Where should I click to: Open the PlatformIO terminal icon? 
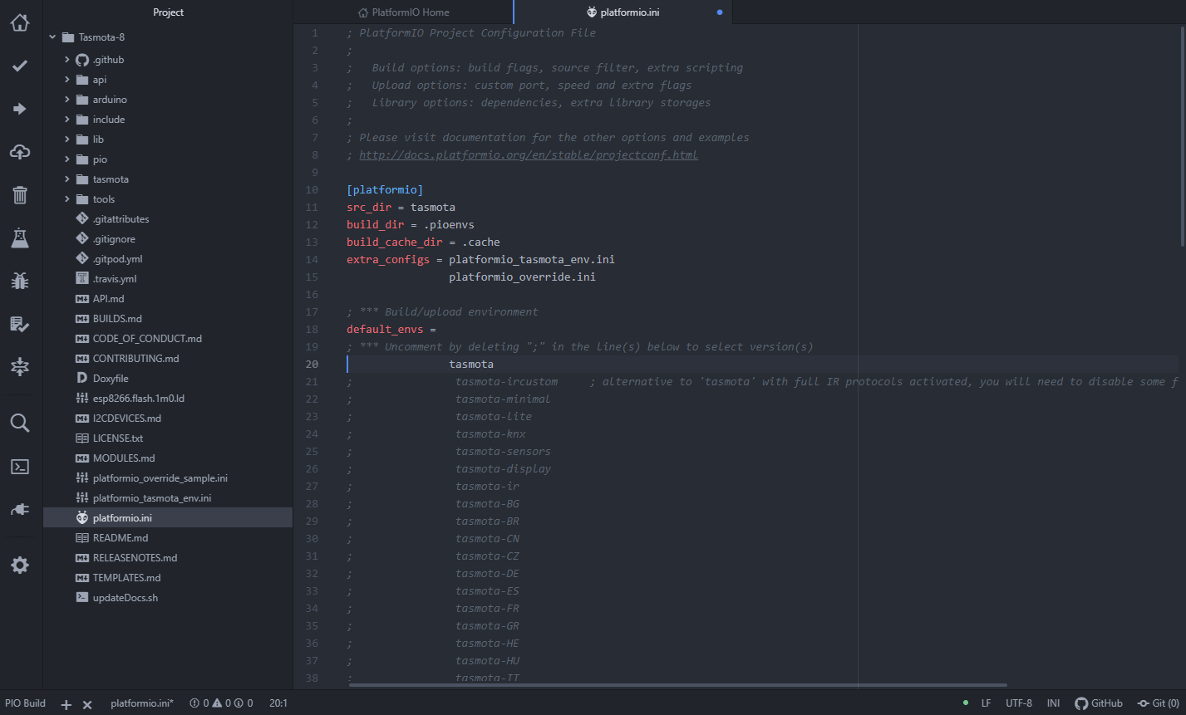pyautogui.click(x=20, y=466)
